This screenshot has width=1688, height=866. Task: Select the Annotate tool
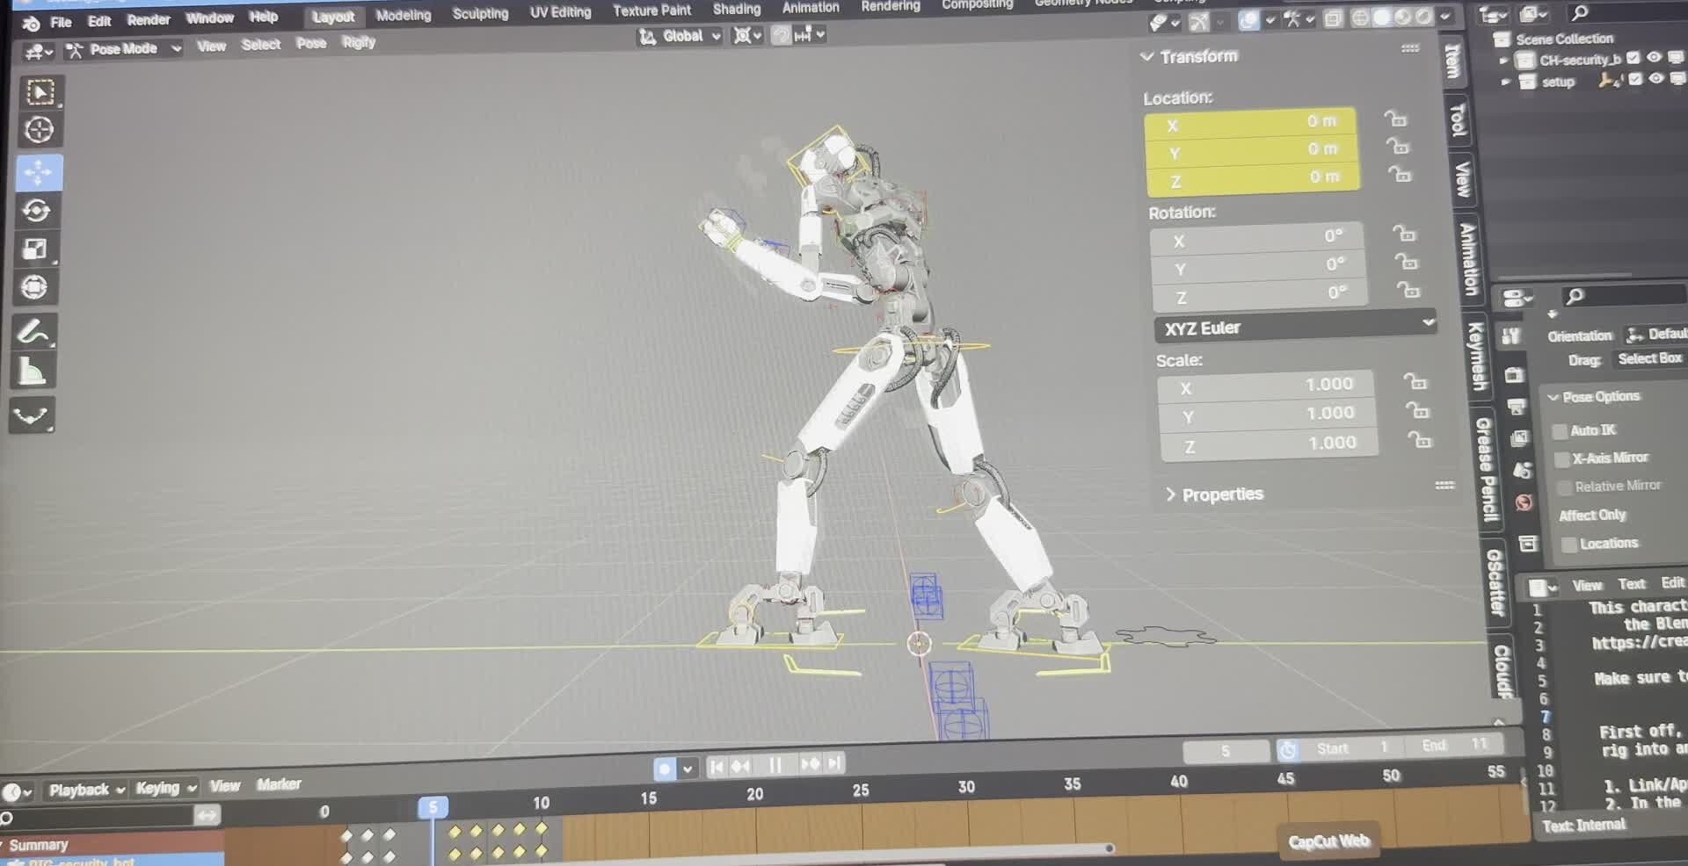pos(33,333)
